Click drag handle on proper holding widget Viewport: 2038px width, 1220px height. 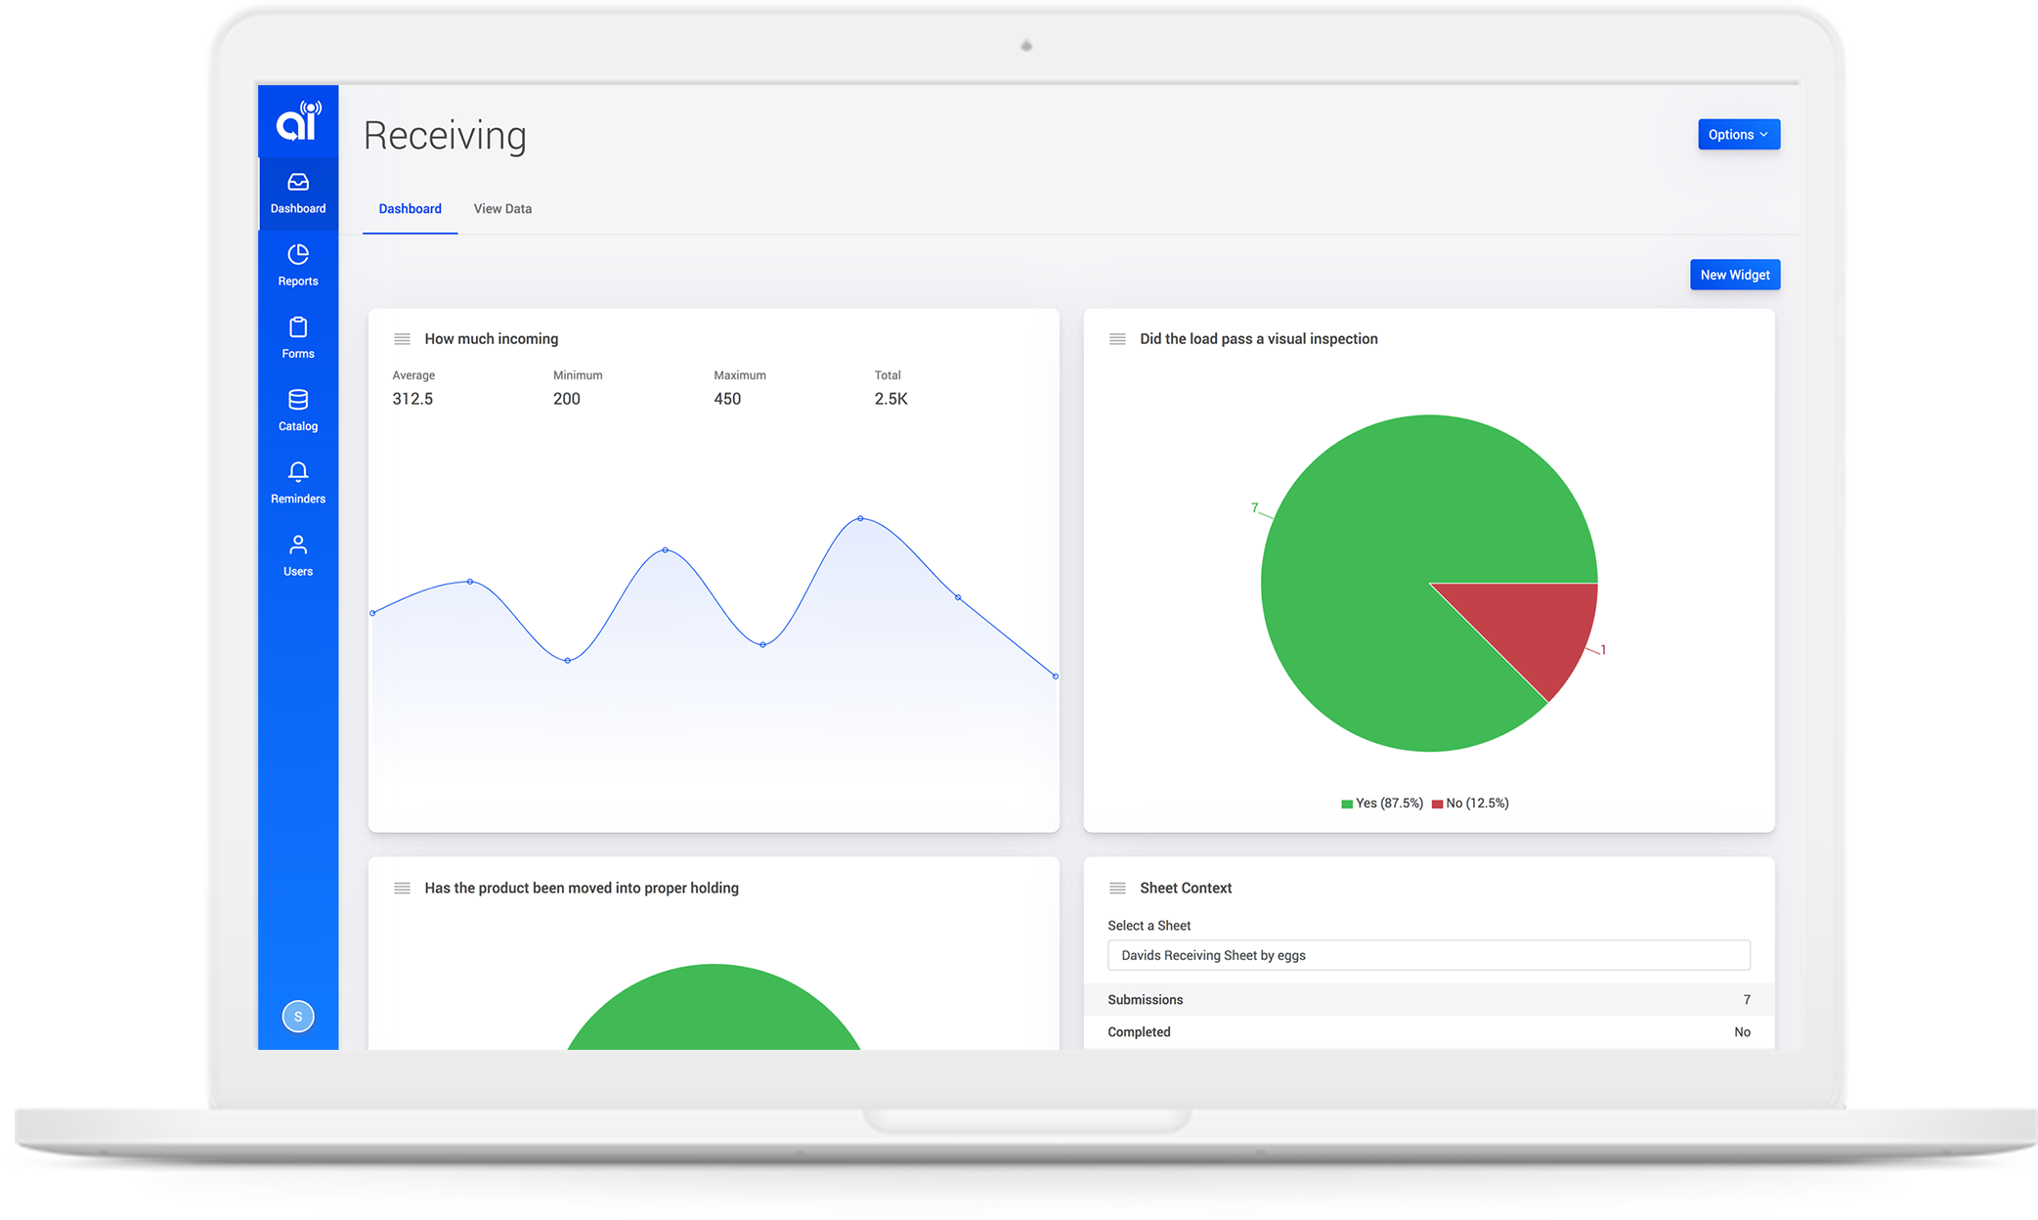[402, 889]
